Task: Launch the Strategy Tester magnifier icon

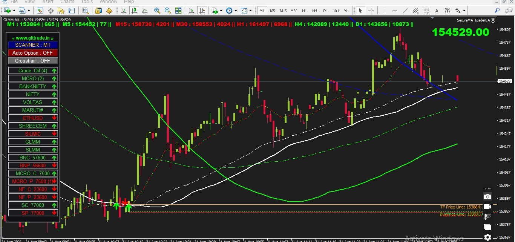Action: pyautogui.click(x=86, y=11)
